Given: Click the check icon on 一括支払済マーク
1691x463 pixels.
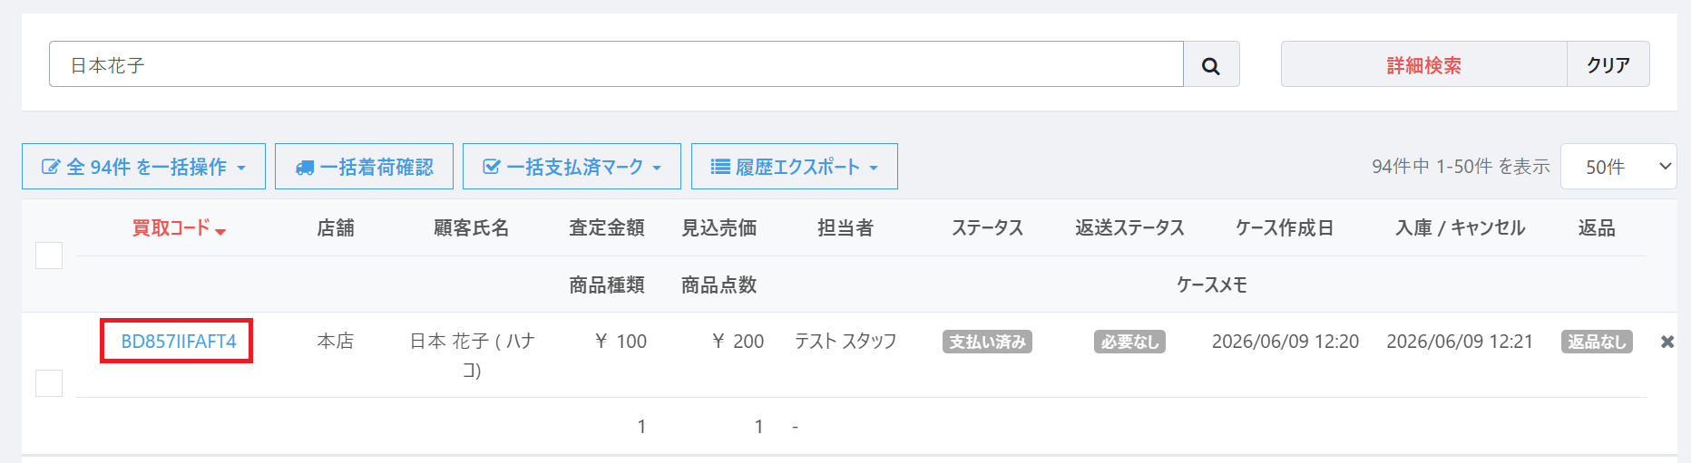Looking at the screenshot, I should [x=492, y=167].
